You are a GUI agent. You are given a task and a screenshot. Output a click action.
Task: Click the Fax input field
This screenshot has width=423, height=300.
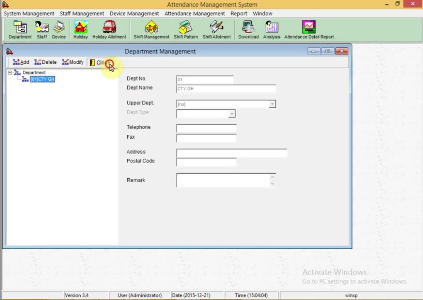click(x=206, y=138)
